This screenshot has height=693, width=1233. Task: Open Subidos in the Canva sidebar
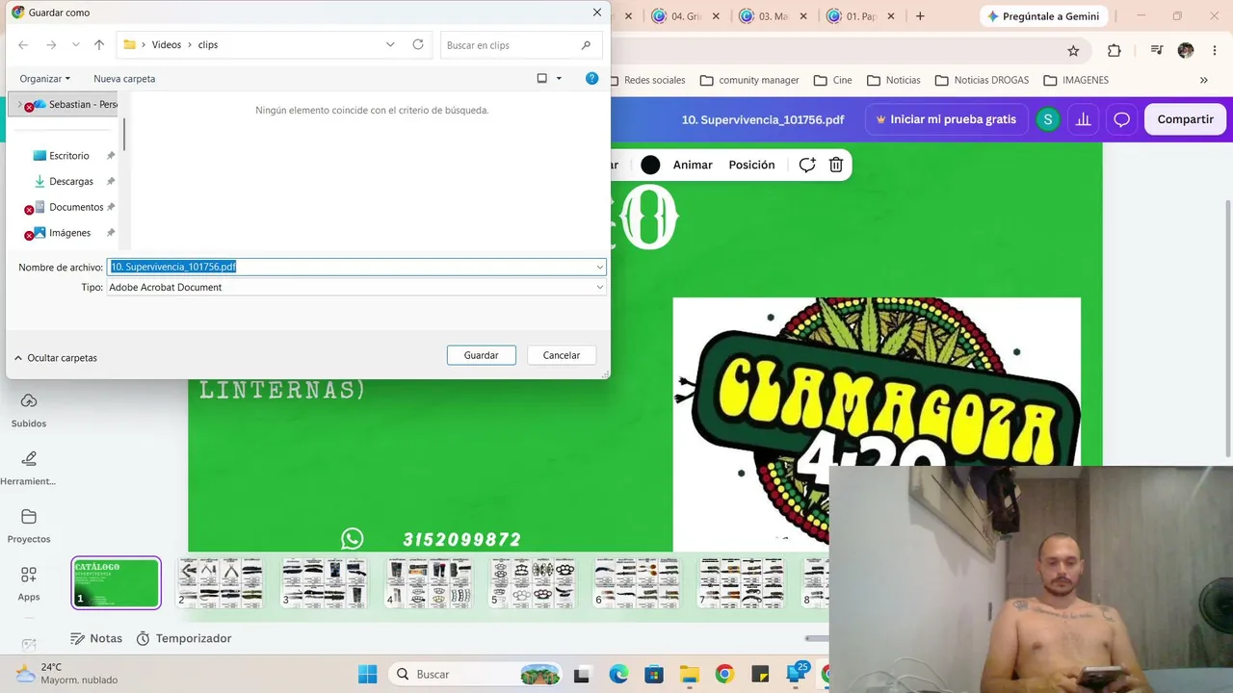click(29, 410)
